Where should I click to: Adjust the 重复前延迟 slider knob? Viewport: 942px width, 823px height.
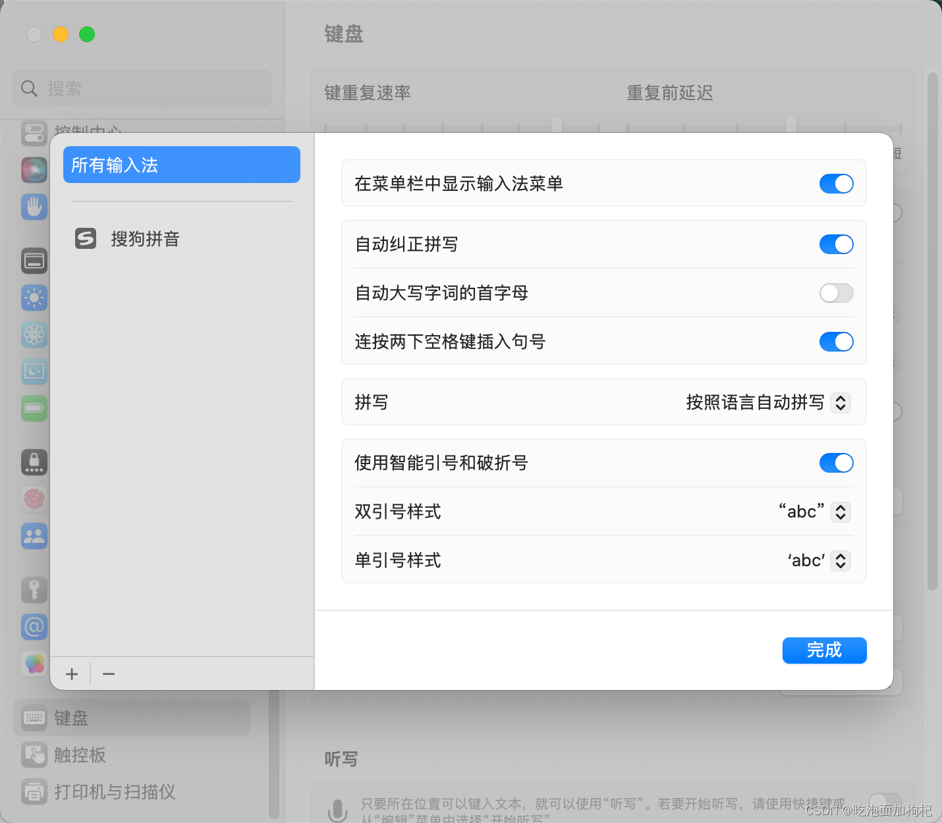[x=791, y=124]
